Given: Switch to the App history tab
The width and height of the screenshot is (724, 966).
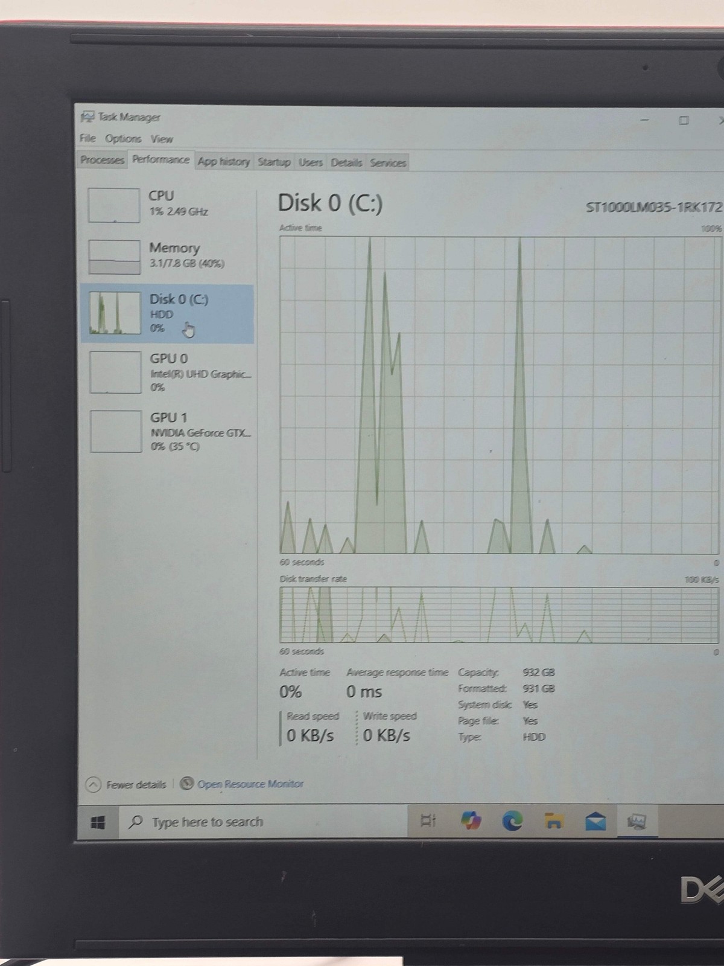Looking at the screenshot, I should [x=223, y=162].
